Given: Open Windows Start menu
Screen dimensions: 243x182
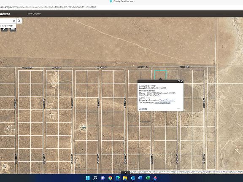Looking at the screenshot, I should [x=88, y=178].
